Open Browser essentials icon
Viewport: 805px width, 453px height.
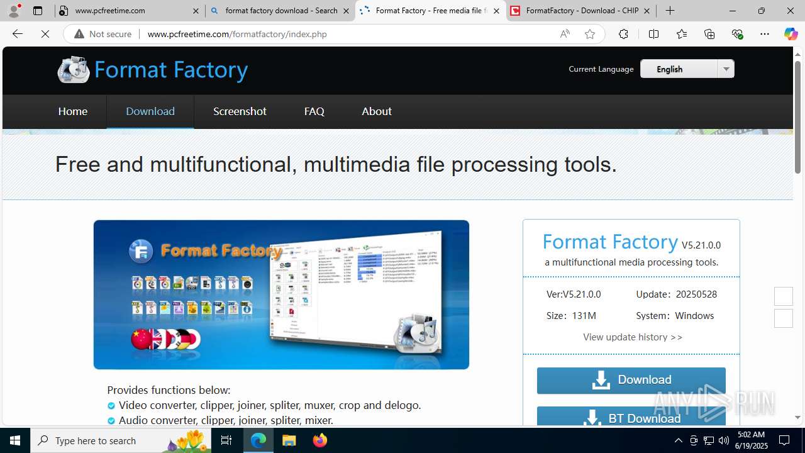coord(738,34)
